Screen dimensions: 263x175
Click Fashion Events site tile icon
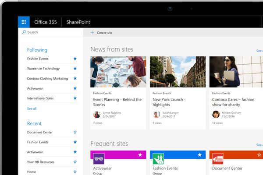tap(158, 159)
